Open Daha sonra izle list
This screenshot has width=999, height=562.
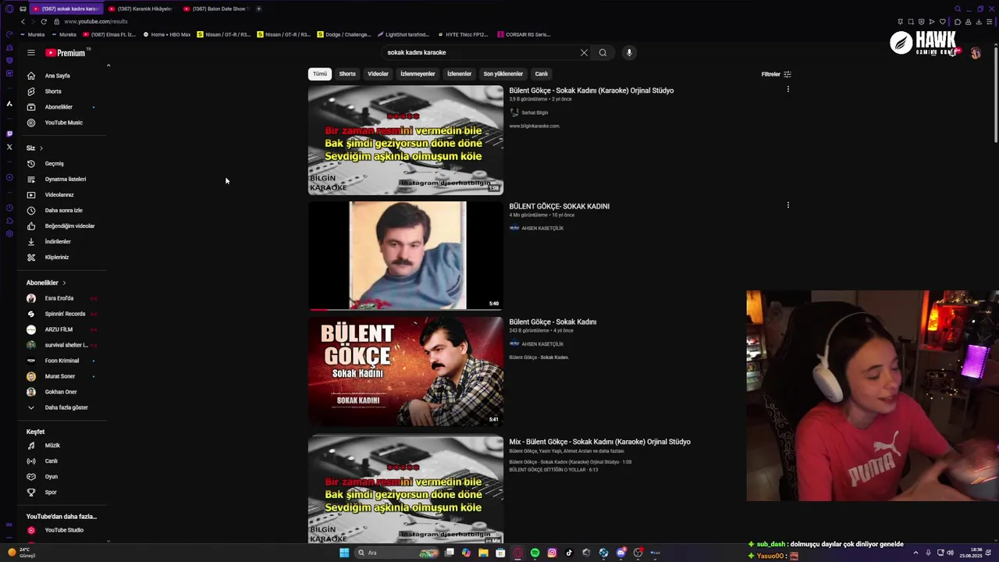[x=63, y=211]
